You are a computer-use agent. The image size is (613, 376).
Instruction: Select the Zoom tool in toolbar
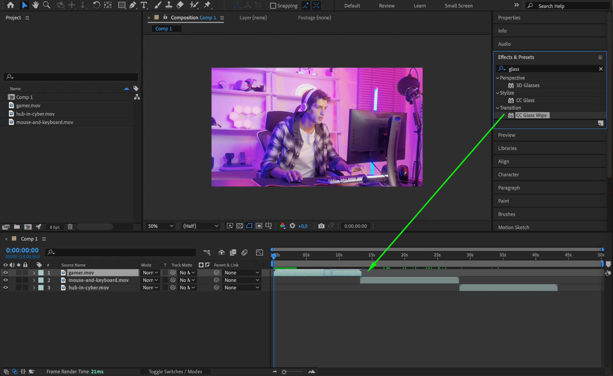coord(46,5)
